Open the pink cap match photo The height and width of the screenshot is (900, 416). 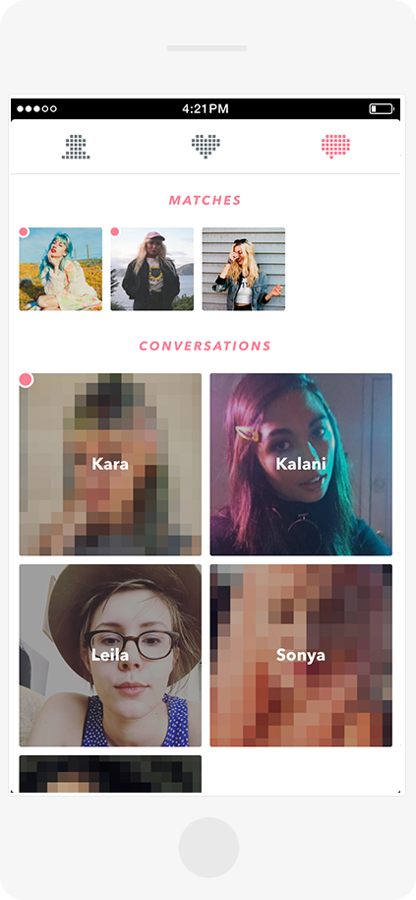pyautogui.click(x=151, y=269)
